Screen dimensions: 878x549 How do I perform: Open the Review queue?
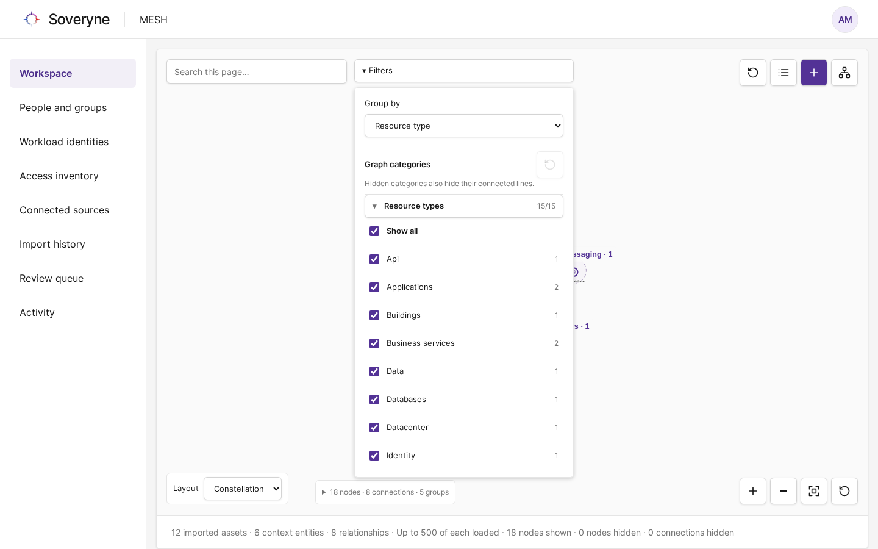pos(73,278)
